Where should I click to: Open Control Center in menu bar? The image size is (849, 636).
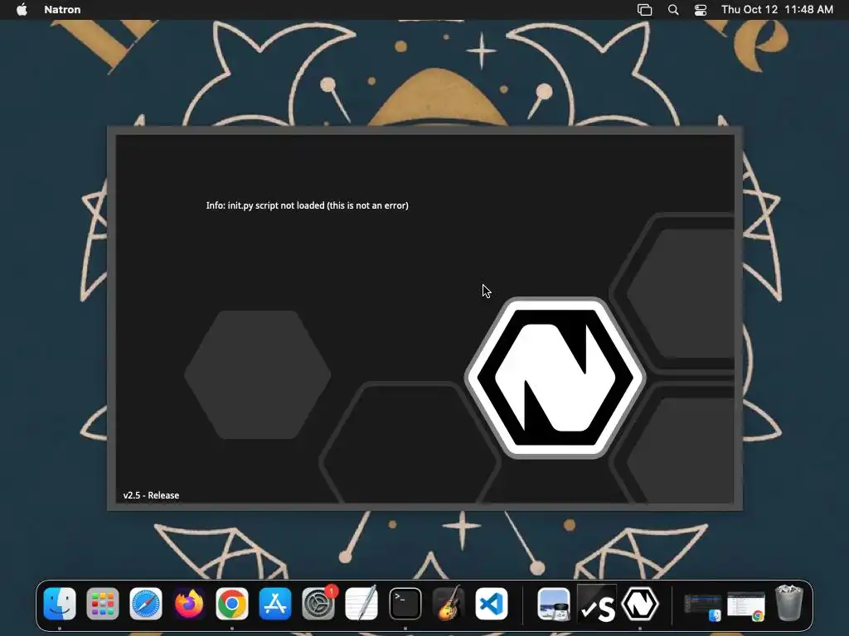(x=701, y=10)
